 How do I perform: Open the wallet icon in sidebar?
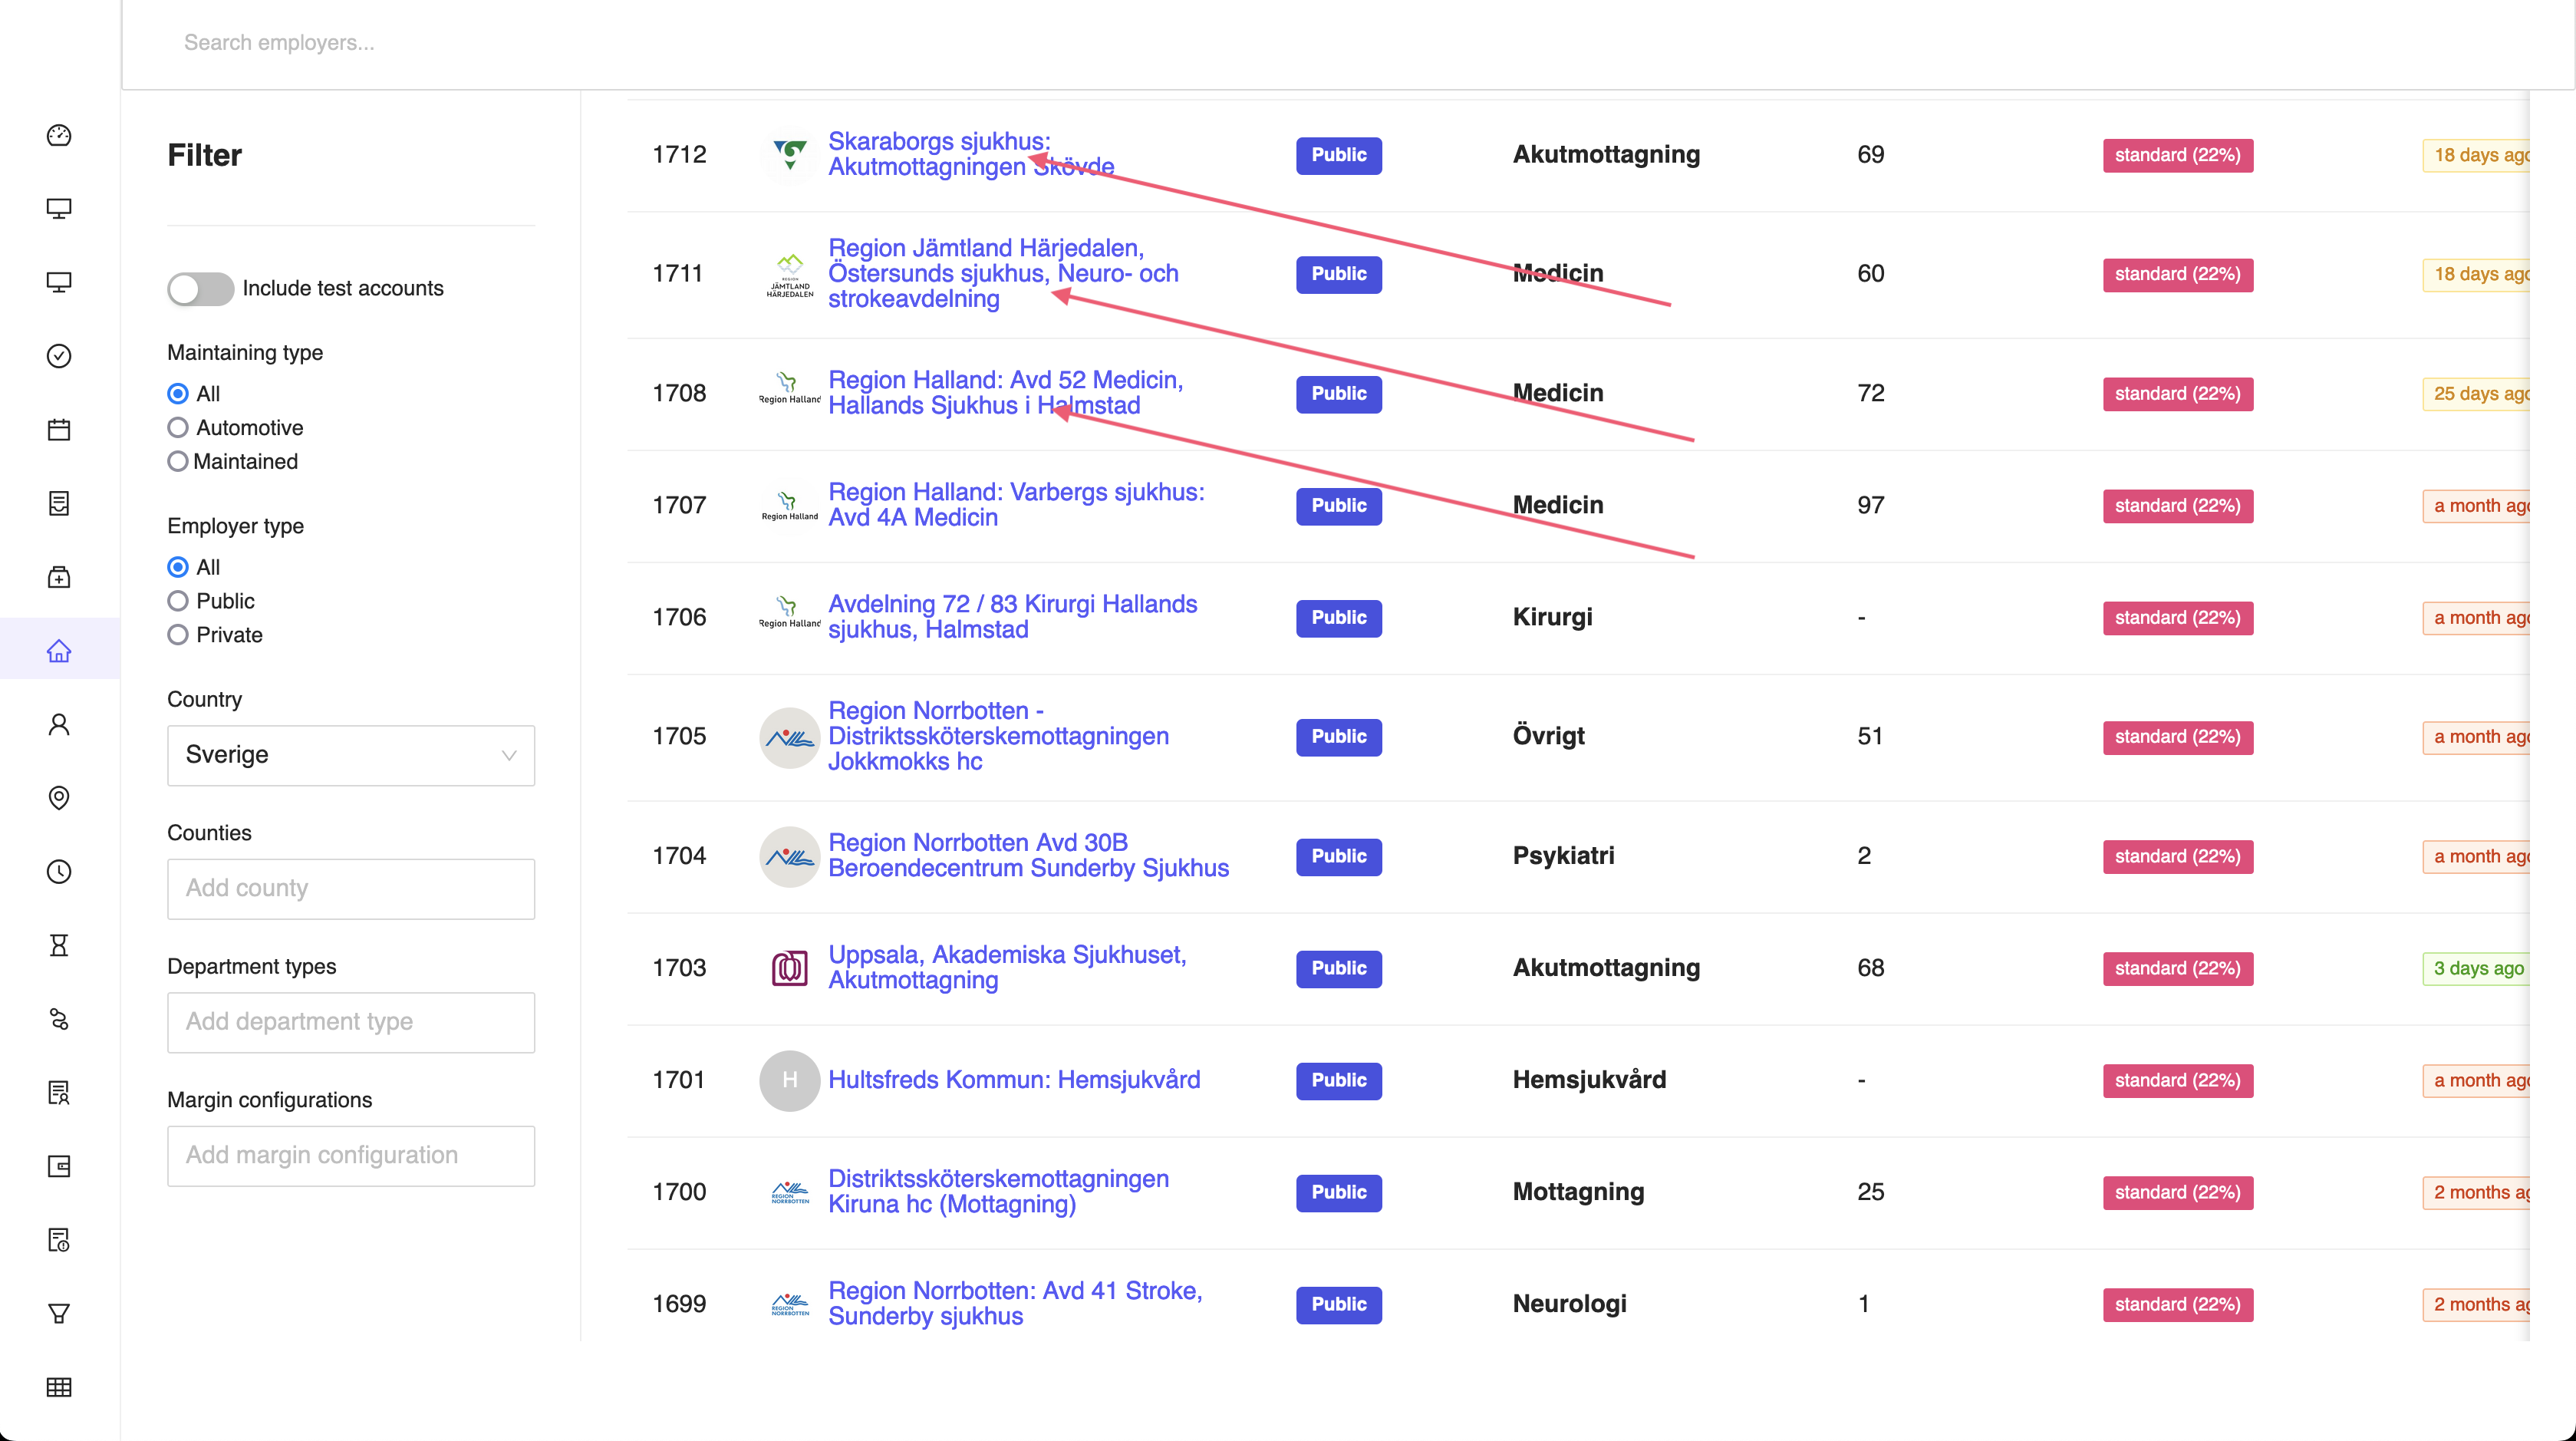59,1166
